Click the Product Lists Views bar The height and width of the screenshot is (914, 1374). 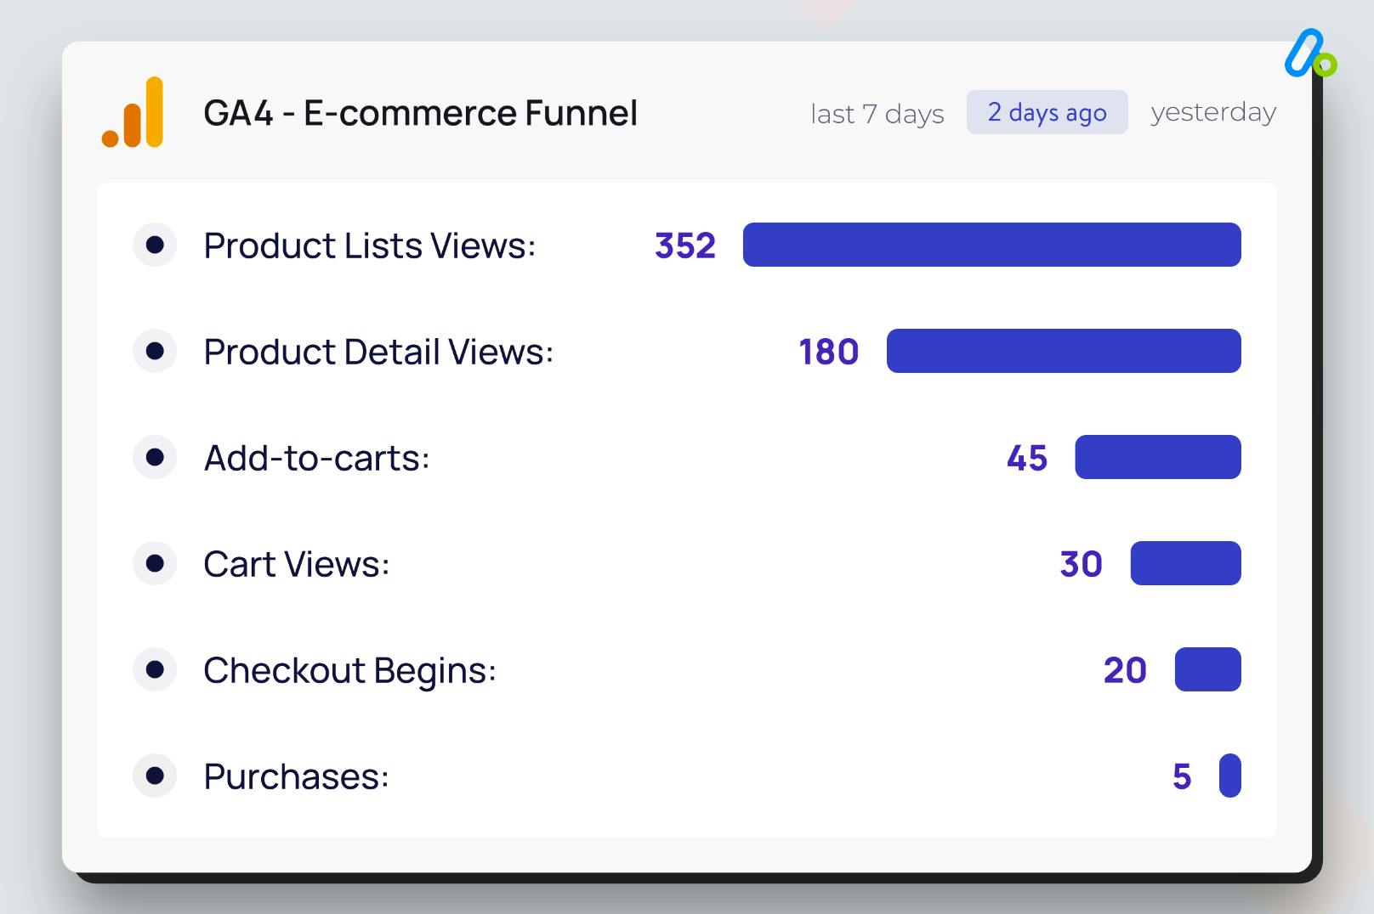tap(991, 245)
